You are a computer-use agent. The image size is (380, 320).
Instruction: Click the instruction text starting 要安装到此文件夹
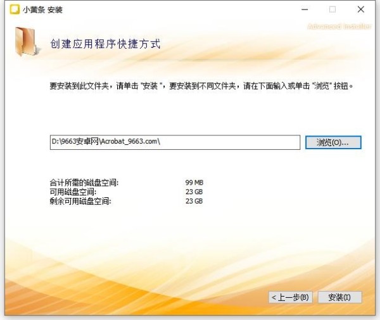[x=201, y=86]
